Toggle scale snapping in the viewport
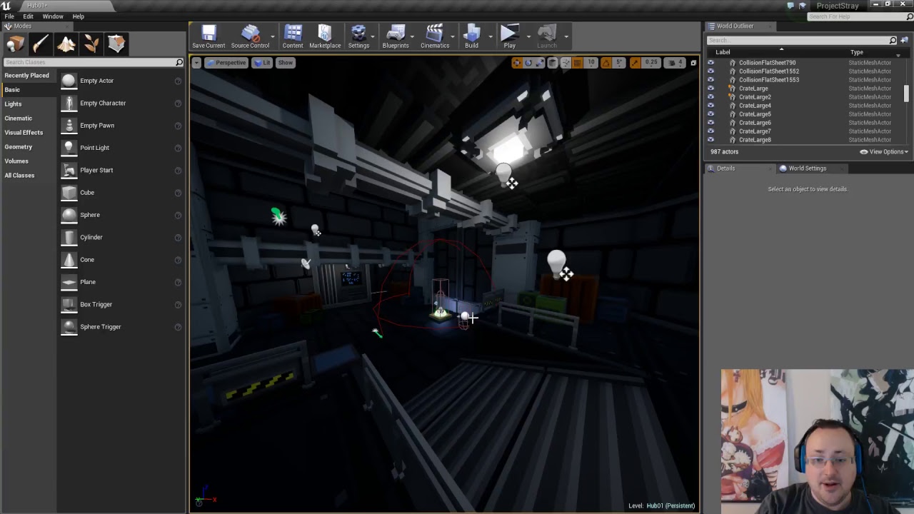 pos(635,63)
